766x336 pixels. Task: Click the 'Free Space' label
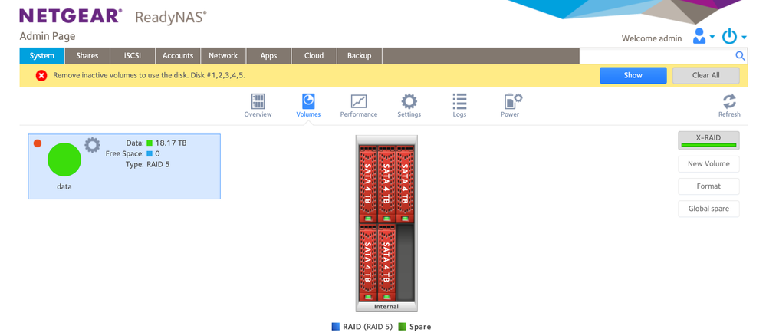(124, 153)
